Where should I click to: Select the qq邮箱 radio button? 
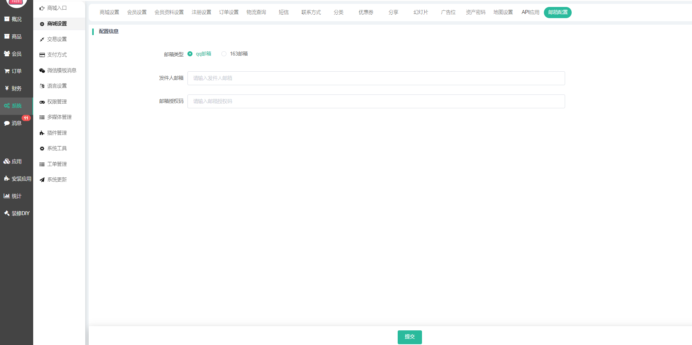click(x=190, y=54)
